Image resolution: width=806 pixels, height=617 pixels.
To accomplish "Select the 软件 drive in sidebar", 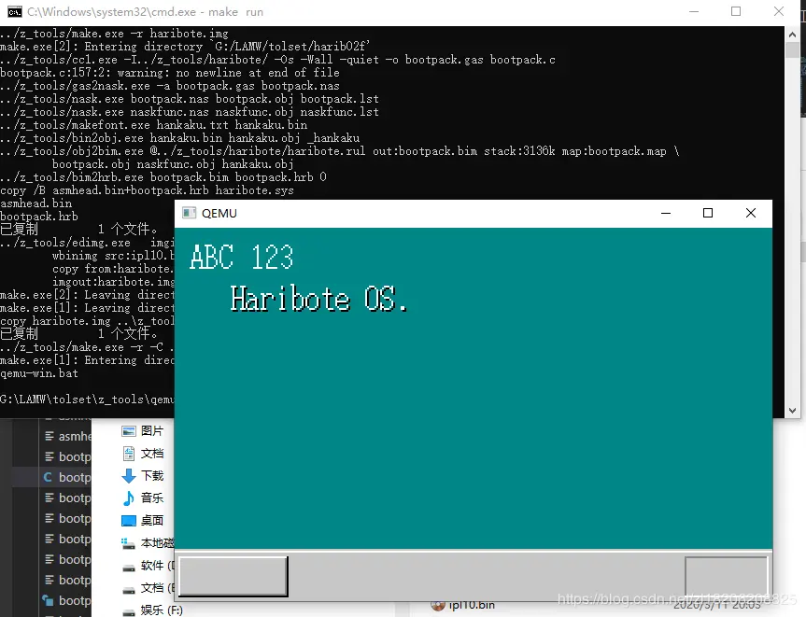I will tap(148, 566).
